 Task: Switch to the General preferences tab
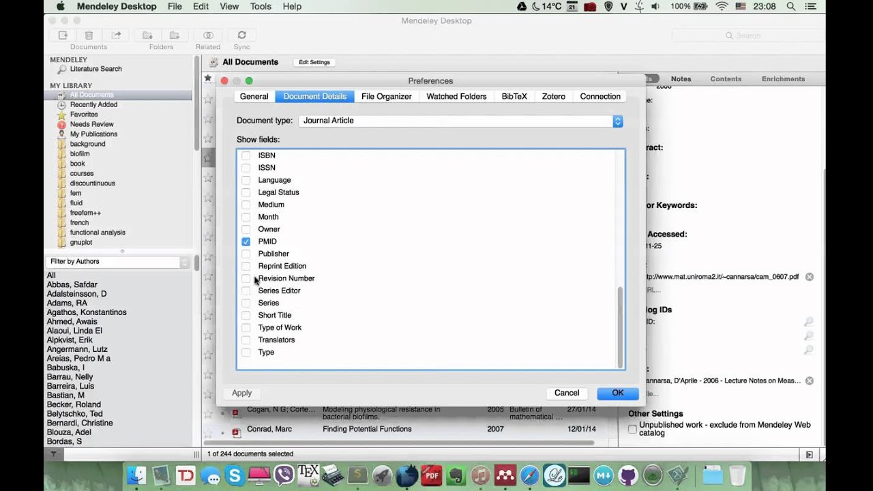(x=254, y=97)
